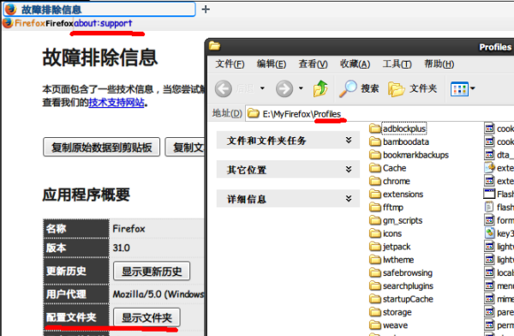Click the 显示更新历史 button
Viewport: 514px width, 336px height.
point(152,272)
